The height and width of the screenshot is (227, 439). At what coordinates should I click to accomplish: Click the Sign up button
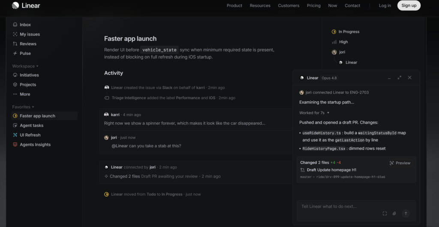click(409, 5)
